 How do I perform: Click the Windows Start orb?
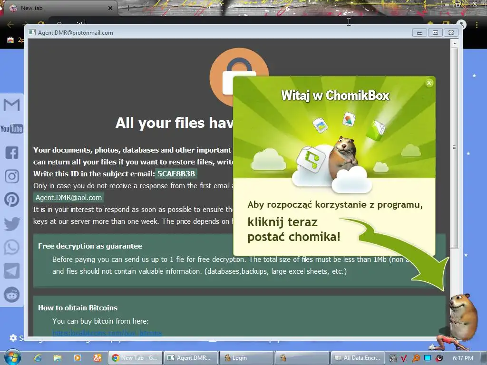point(12,357)
